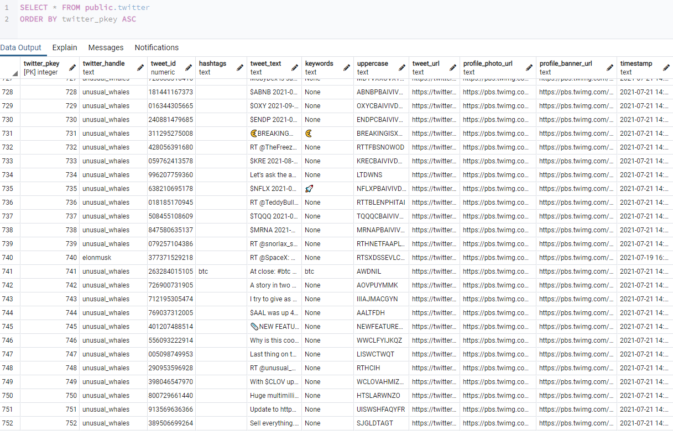Switch to the Data Output tab
Screen dimensions: 673x431
click(x=20, y=47)
